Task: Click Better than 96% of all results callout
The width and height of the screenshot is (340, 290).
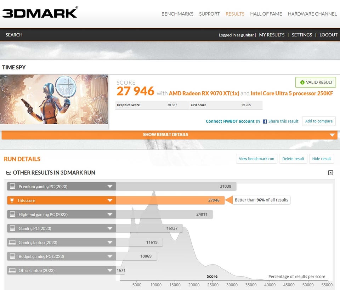Action: pos(261,200)
